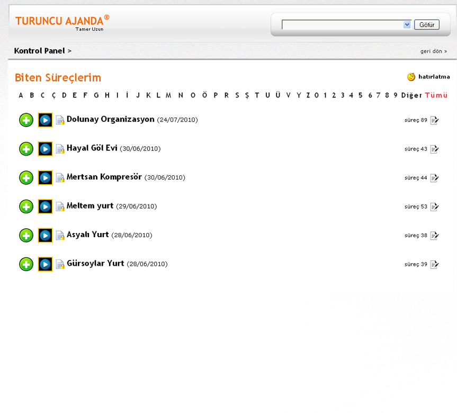The height and width of the screenshot is (413, 457).
Task: Open document icon next to Asyalı Yurt
Action: (60, 236)
